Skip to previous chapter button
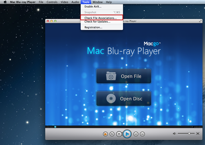The image size is (205, 145). click(x=136, y=134)
